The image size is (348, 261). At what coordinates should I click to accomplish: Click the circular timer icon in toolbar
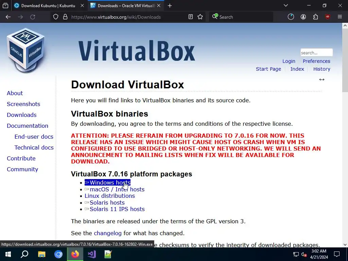(291, 17)
